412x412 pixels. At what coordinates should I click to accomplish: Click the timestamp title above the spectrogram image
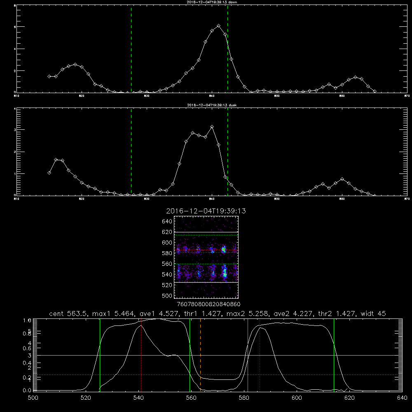tap(206, 211)
